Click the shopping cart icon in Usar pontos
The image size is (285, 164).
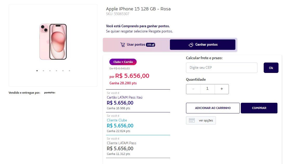click(123, 45)
